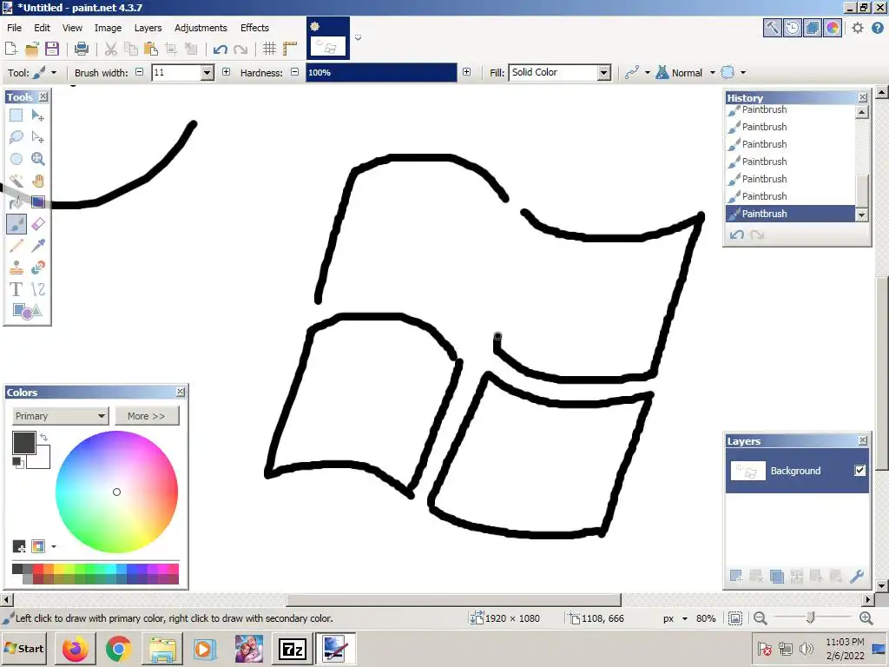Swap primary and secondary colors
The height and width of the screenshot is (667, 889).
[x=43, y=438]
